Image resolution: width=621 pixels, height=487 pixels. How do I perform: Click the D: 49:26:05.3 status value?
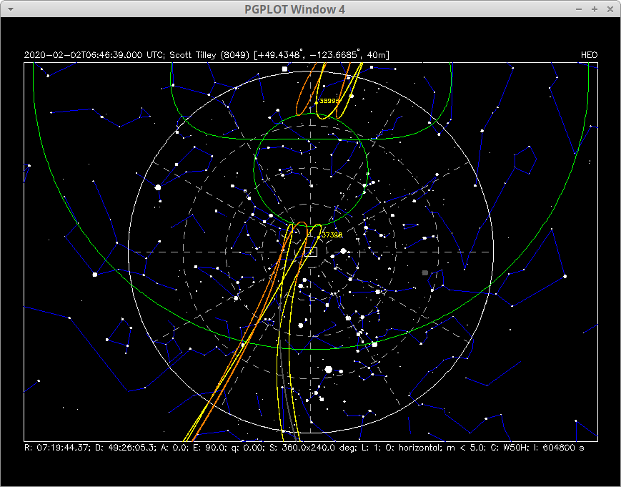point(125,448)
